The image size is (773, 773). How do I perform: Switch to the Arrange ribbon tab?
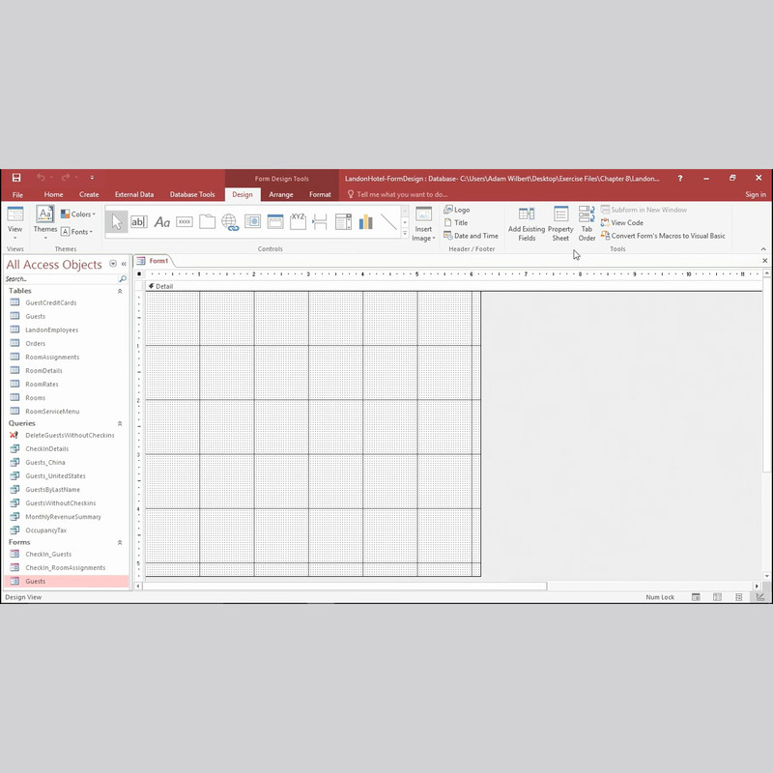[281, 194]
